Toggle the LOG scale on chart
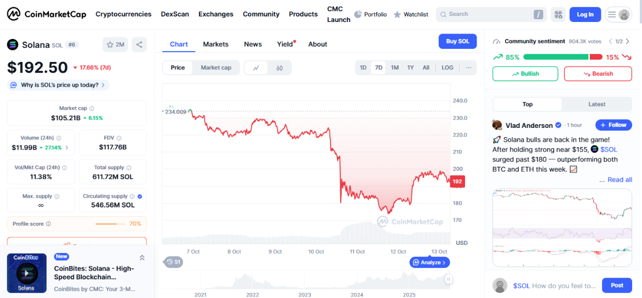This screenshot has width=642, height=298. click(447, 68)
